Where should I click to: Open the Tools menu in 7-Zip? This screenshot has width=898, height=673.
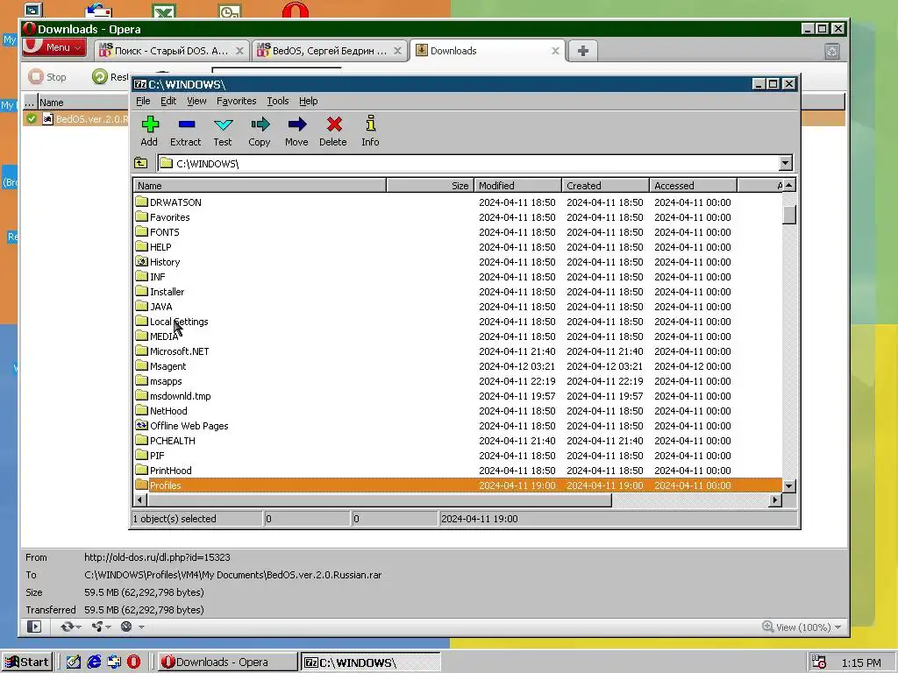[278, 101]
